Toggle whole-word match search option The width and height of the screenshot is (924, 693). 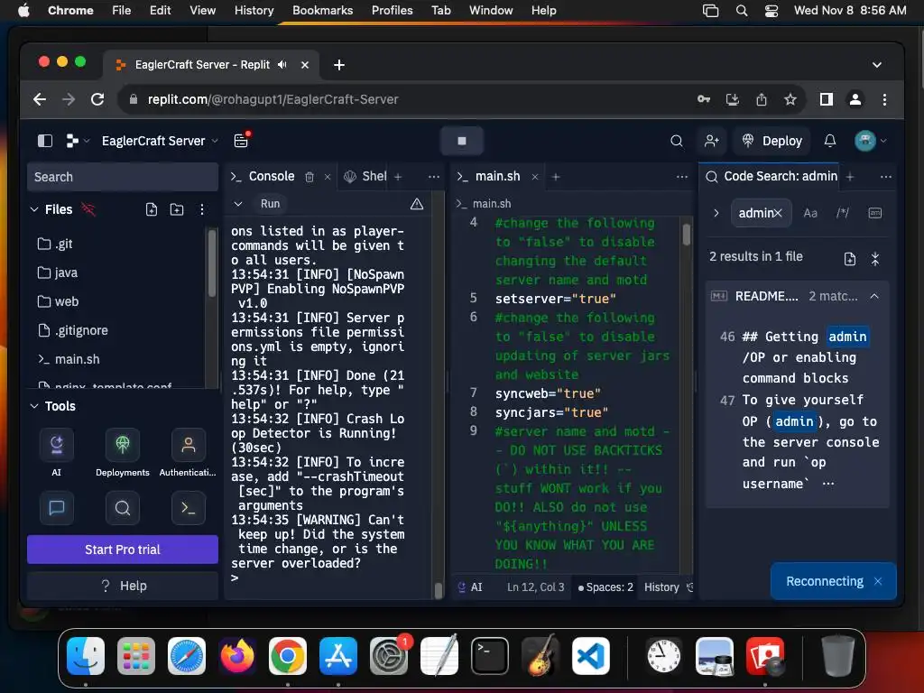(x=875, y=213)
